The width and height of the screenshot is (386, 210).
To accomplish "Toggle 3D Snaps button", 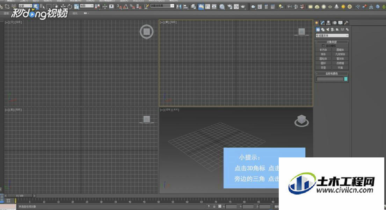I will 119,7.
